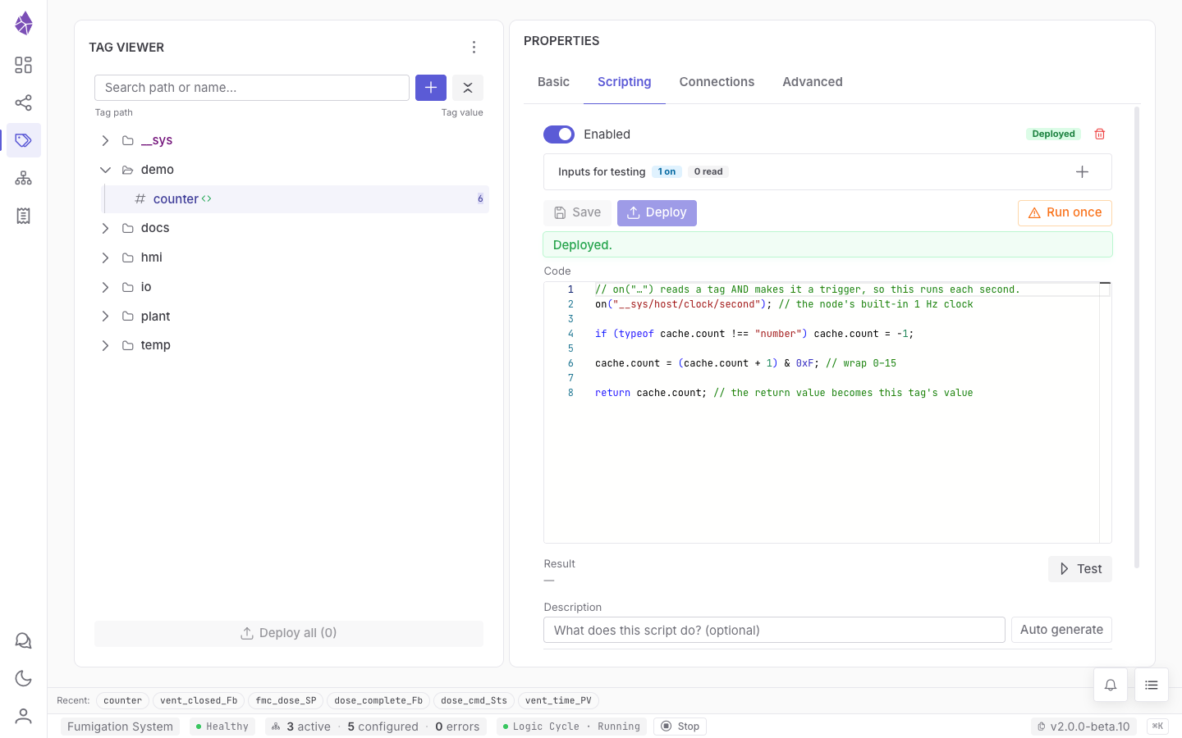Expand the hmi folder

coord(105,257)
